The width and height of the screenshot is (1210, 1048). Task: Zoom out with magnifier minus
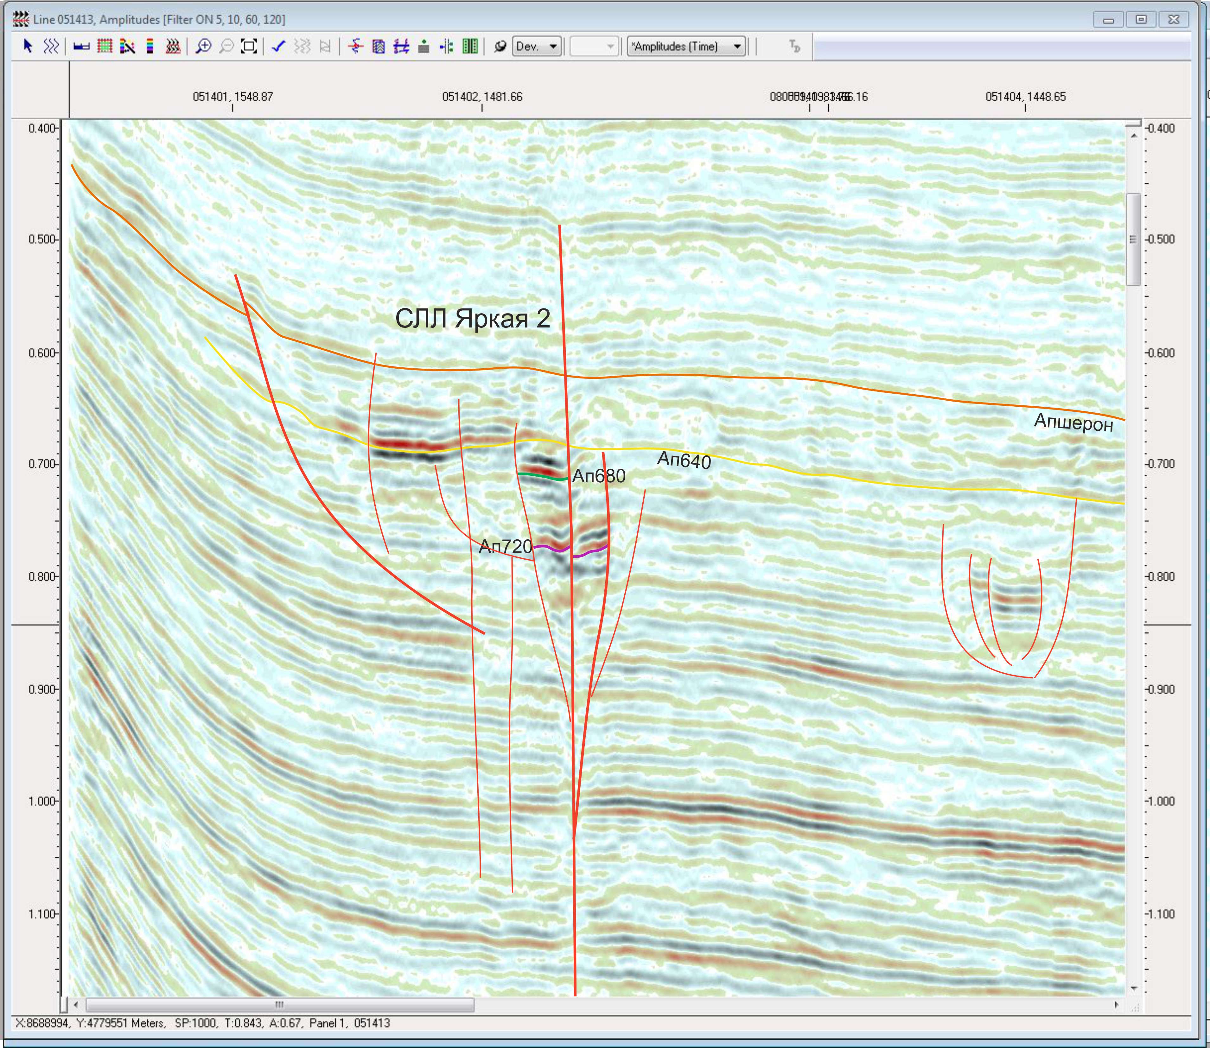pos(226,46)
